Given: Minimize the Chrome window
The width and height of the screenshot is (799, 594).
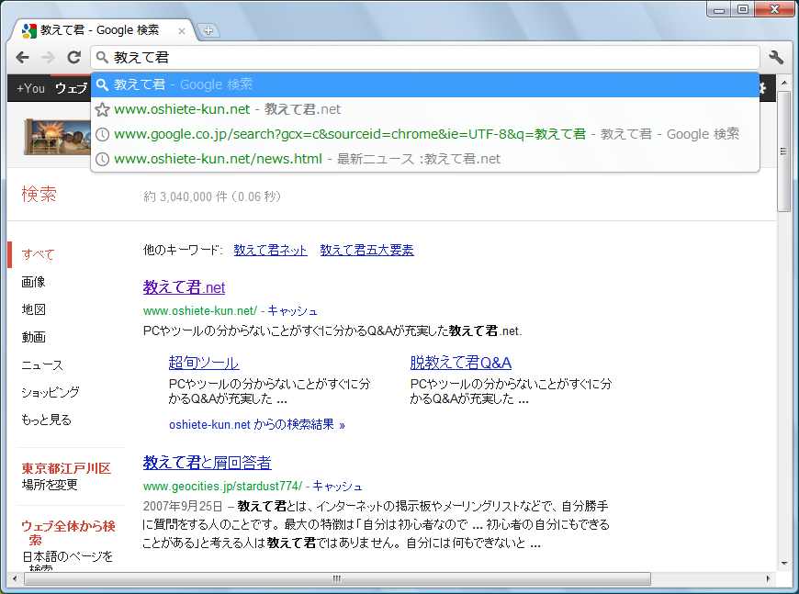Looking at the screenshot, I should click(719, 10).
